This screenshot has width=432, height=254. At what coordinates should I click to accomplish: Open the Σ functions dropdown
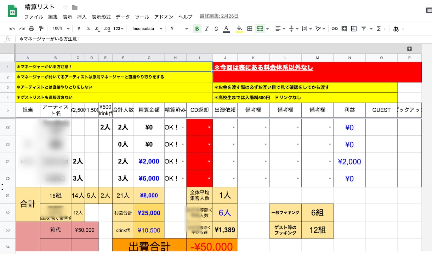pos(381,29)
